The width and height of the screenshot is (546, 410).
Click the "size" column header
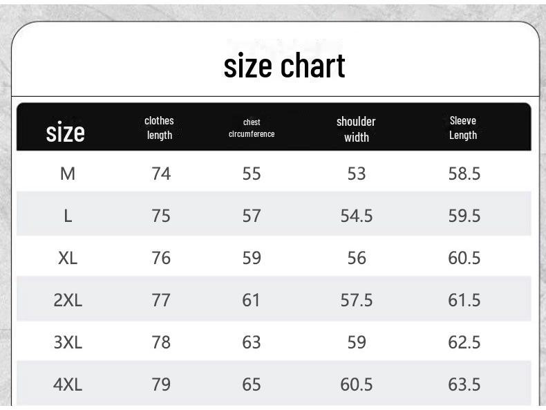66,131
